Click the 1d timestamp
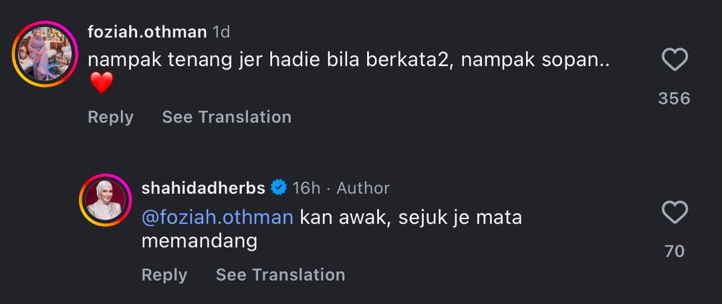 click(221, 31)
